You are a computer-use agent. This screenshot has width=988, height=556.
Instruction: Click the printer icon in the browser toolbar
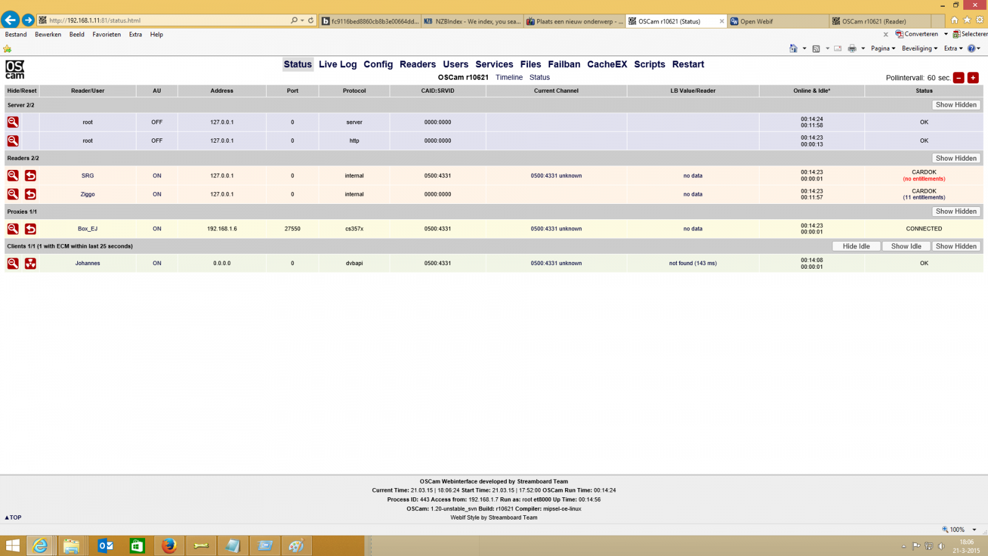click(852, 48)
